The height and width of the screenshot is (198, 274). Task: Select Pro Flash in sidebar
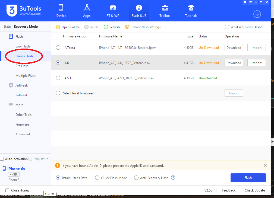[x=22, y=66]
